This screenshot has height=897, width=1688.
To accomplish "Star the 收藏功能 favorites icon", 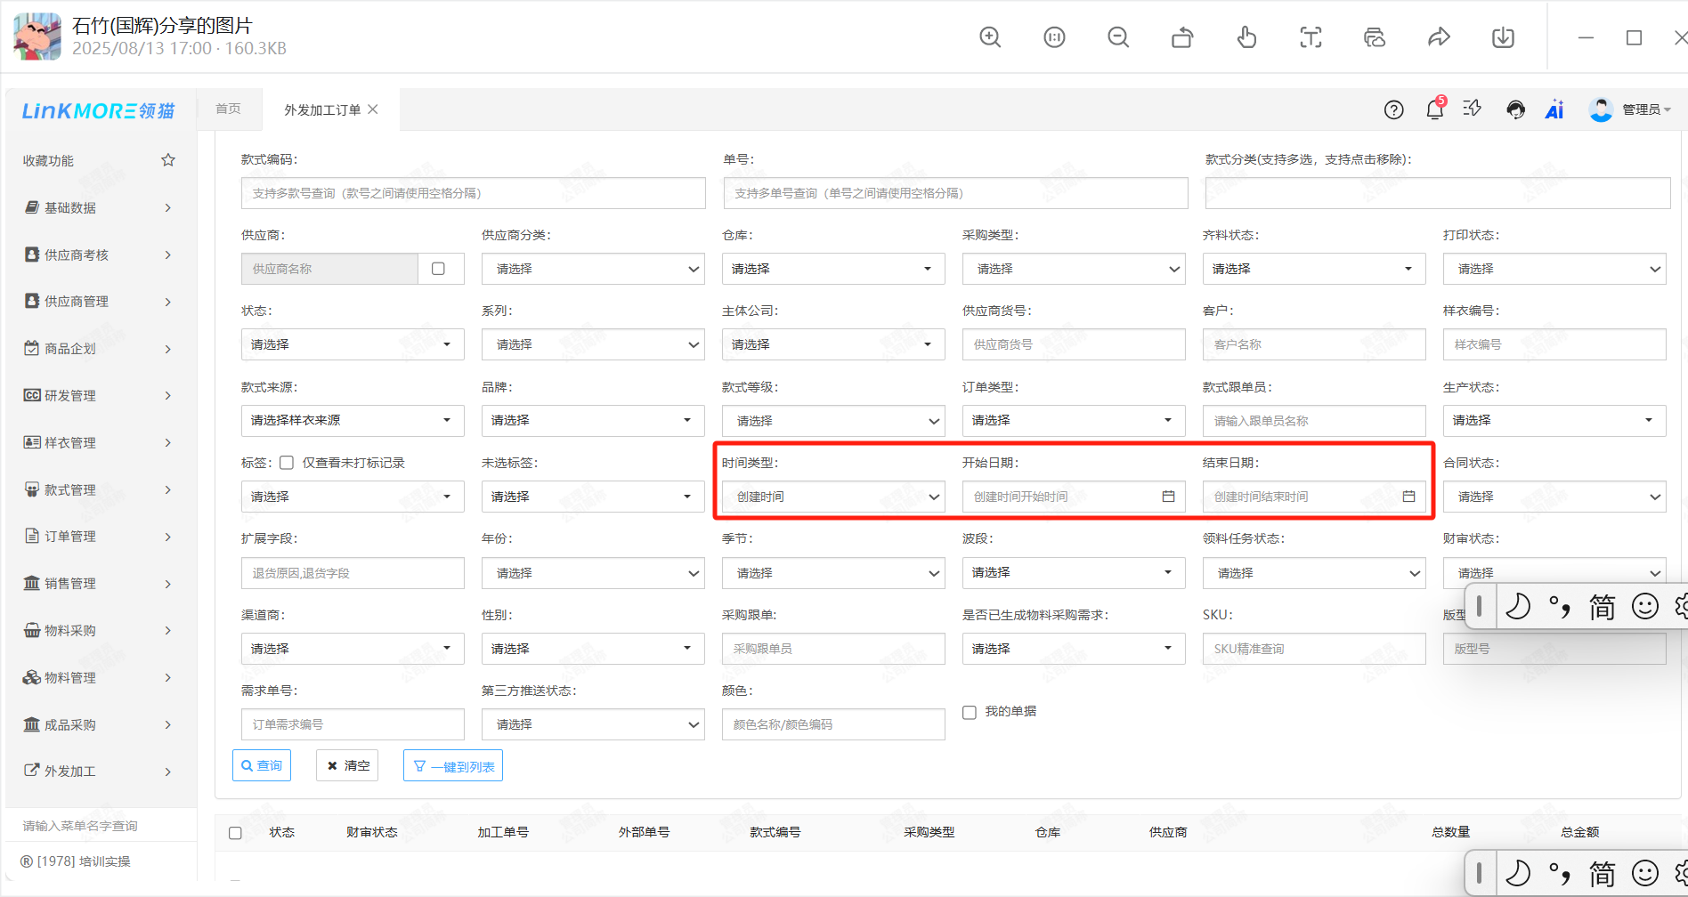I will (x=168, y=160).
